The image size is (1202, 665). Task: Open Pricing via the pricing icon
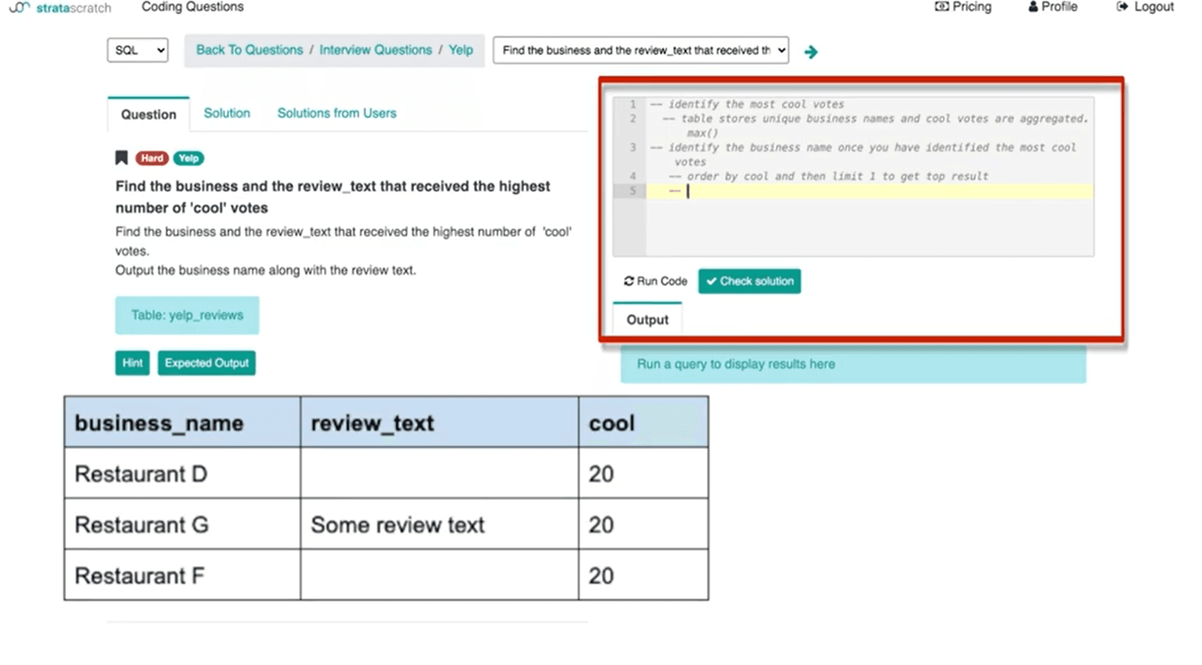click(941, 6)
